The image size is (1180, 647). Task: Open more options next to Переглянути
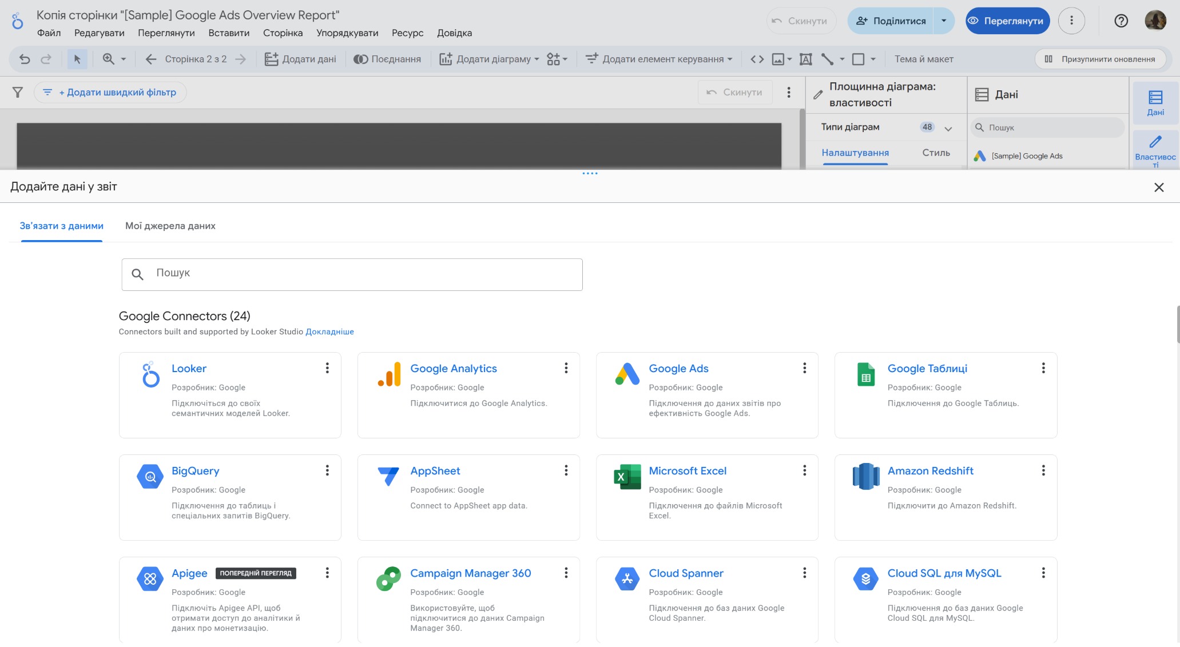point(1071,21)
